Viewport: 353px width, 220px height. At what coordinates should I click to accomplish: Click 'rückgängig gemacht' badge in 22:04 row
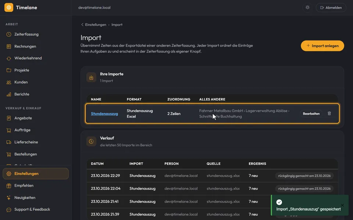point(304,188)
